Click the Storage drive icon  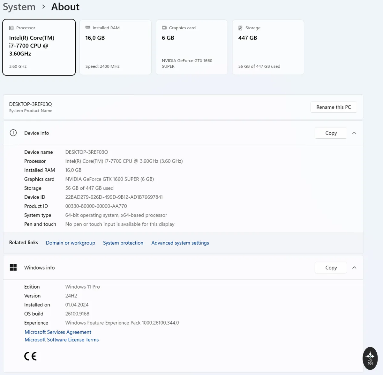(x=241, y=28)
